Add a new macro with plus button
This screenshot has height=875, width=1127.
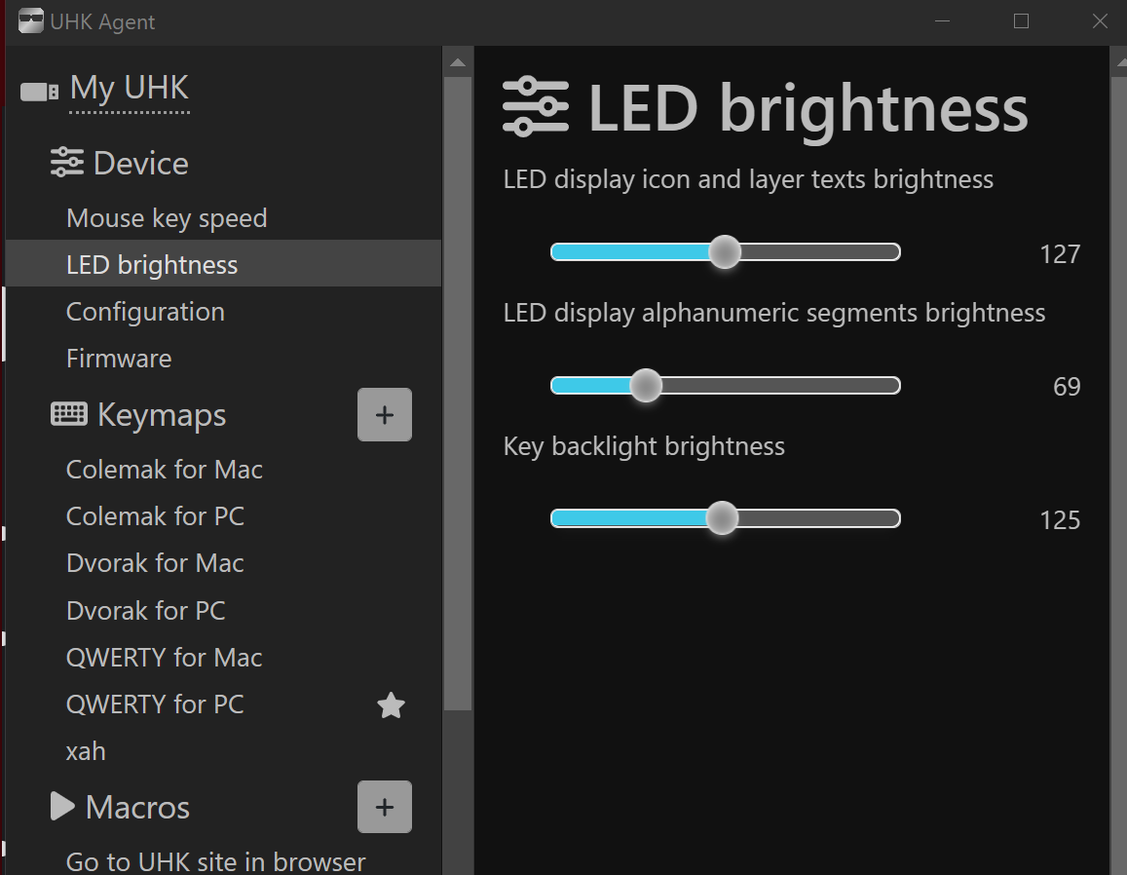tap(385, 807)
